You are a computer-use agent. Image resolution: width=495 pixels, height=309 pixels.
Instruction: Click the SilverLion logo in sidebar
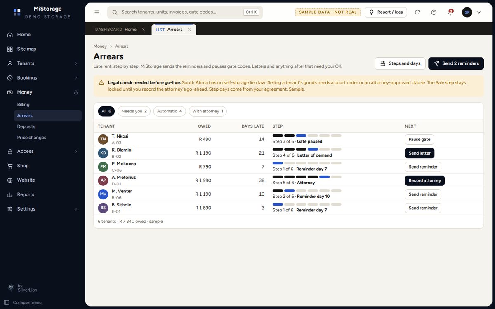click(x=11, y=288)
